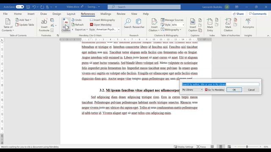
Task: Click Insert Bibliography in Mendeley group
Action: (x=102, y=20)
